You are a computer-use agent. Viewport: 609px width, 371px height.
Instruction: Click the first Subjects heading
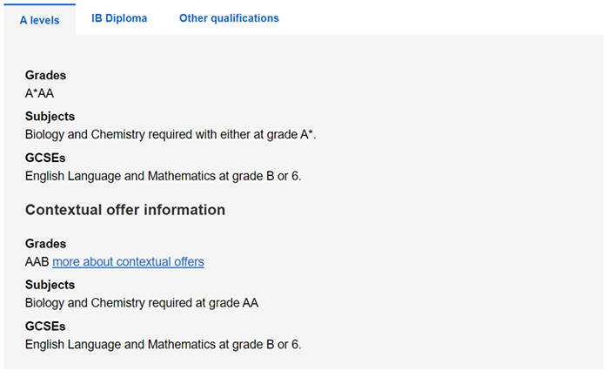[x=50, y=117]
